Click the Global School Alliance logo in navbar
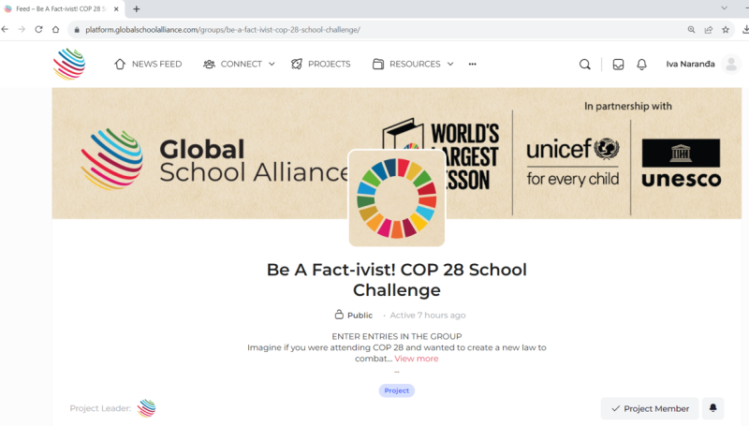 tap(69, 64)
